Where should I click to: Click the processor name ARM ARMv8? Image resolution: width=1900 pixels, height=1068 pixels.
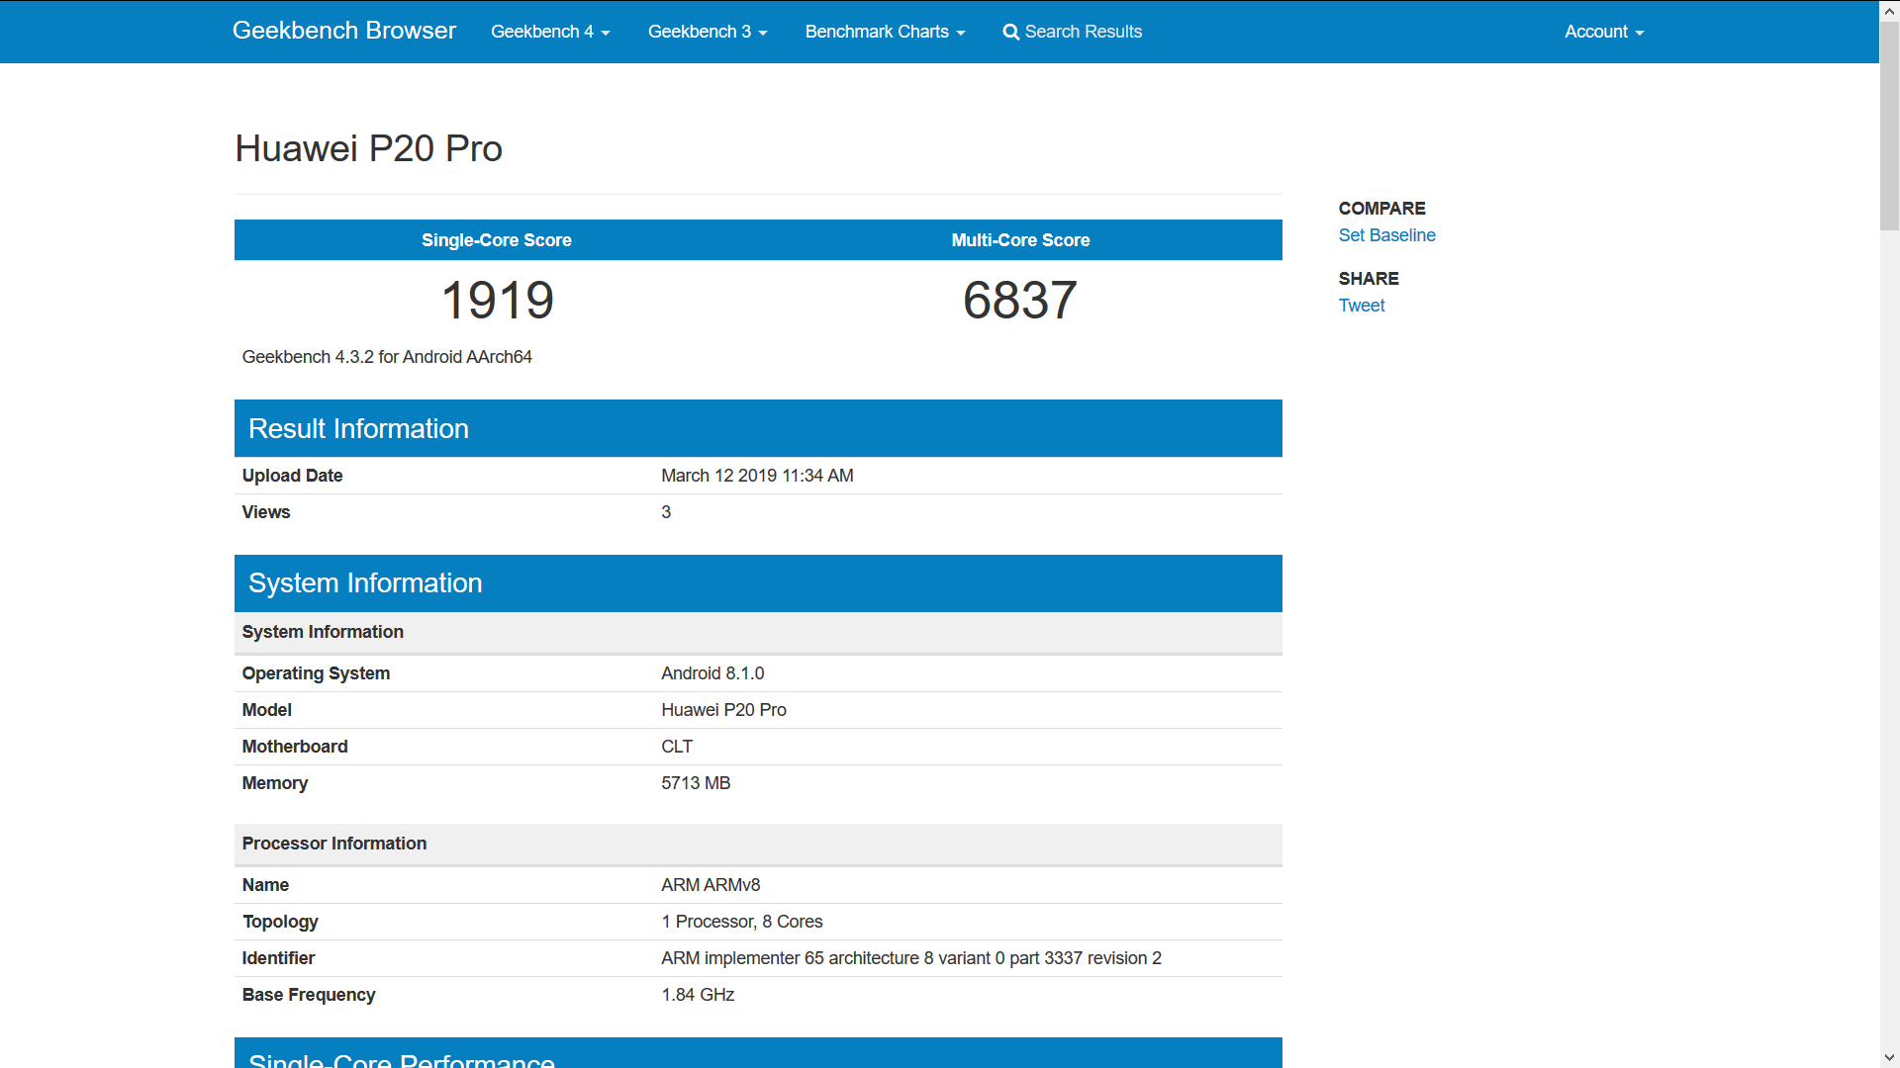(711, 885)
